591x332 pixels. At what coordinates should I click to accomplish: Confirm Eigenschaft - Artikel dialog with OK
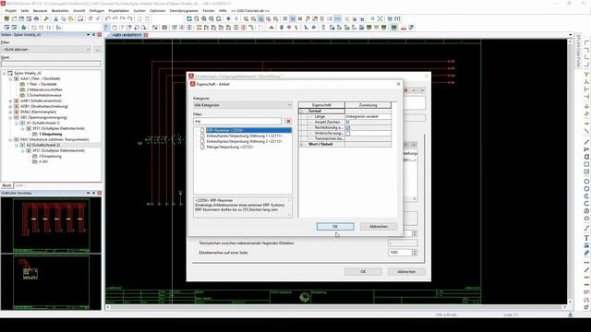(x=335, y=226)
